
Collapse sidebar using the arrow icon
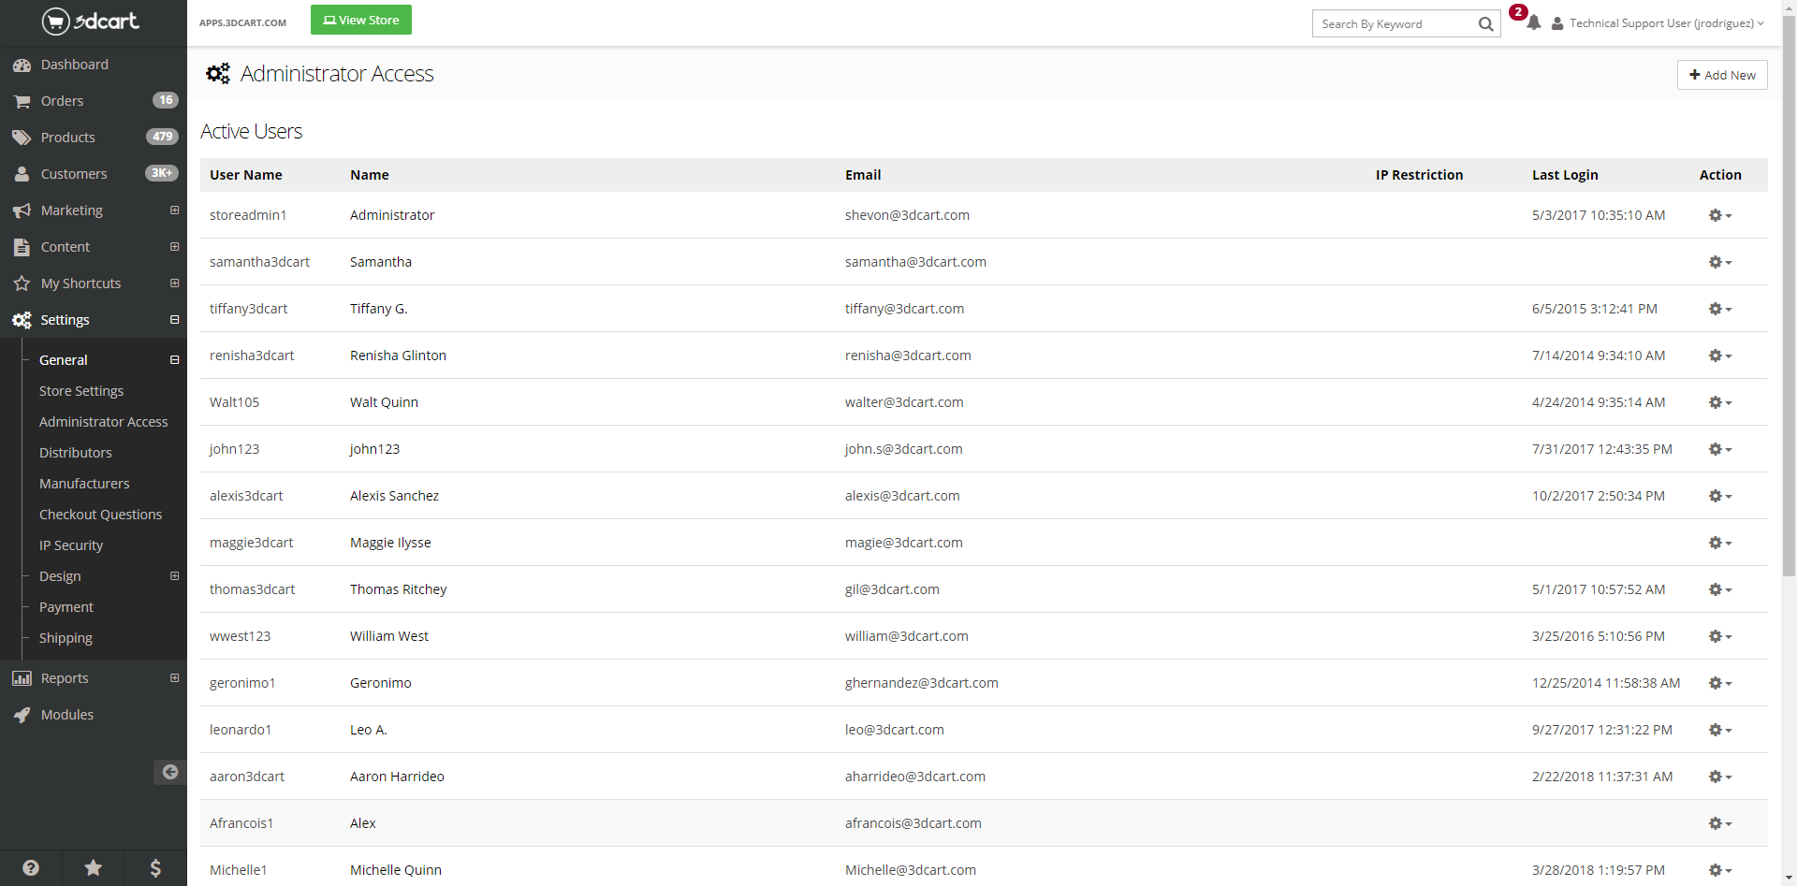pos(169,772)
